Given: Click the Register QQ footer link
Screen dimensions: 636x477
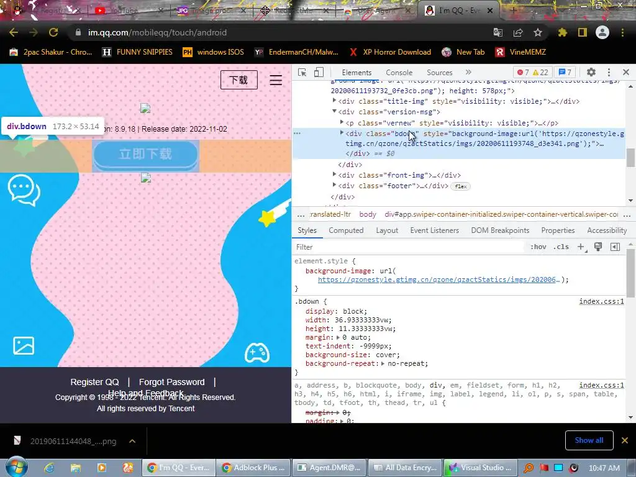Looking at the screenshot, I should click(x=94, y=382).
